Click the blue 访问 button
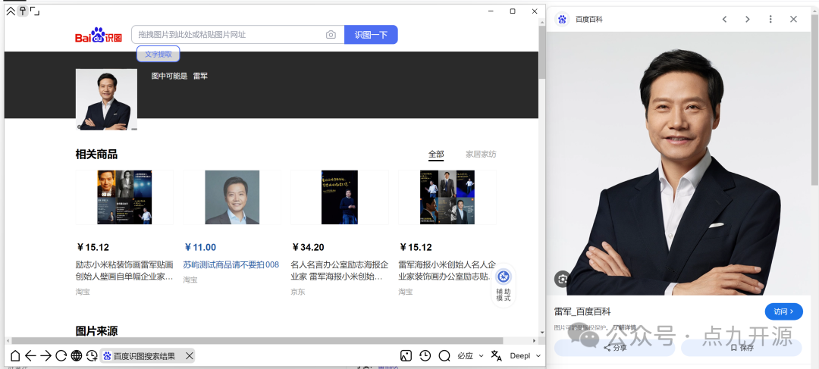 (x=784, y=311)
